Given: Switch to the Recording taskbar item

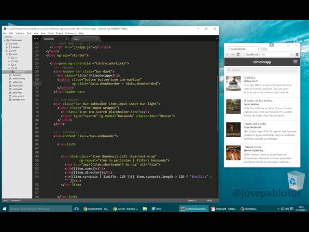Looking at the screenshot, I should 249,209.
